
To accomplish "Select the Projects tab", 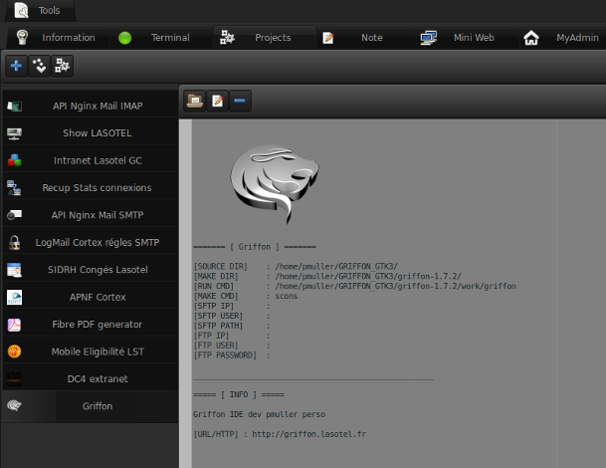I will pyautogui.click(x=265, y=38).
